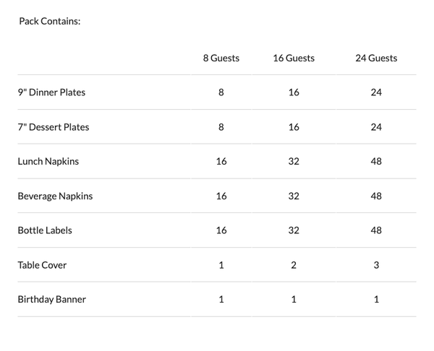Click Bottle Labels value for 8 guests
The image size is (434, 351).
pyautogui.click(x=221, y=230)
